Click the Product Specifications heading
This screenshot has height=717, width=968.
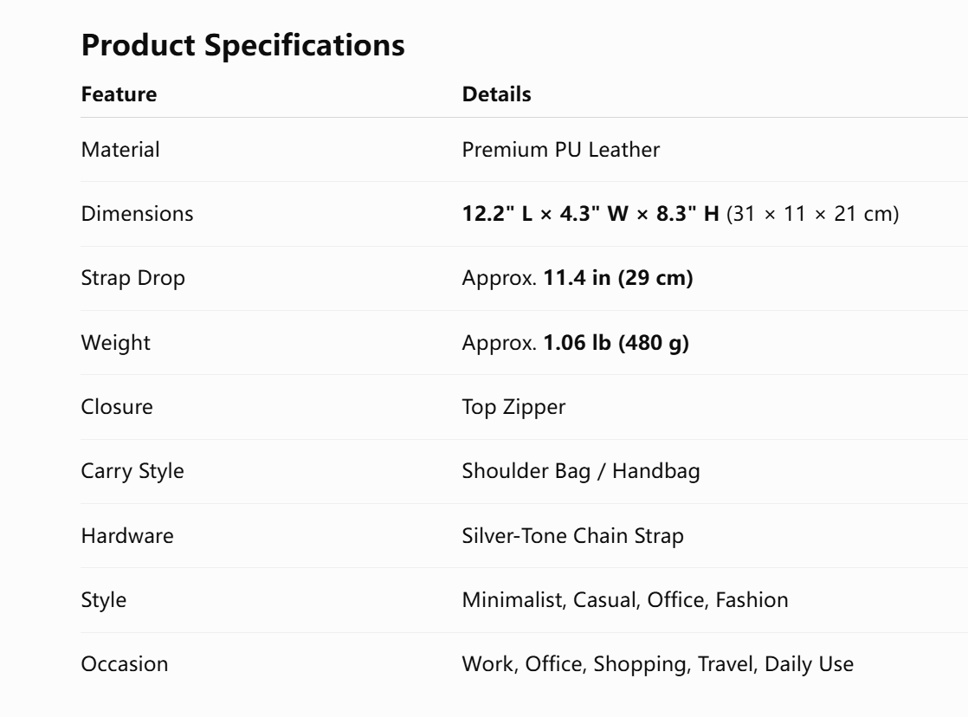(242, 46)
